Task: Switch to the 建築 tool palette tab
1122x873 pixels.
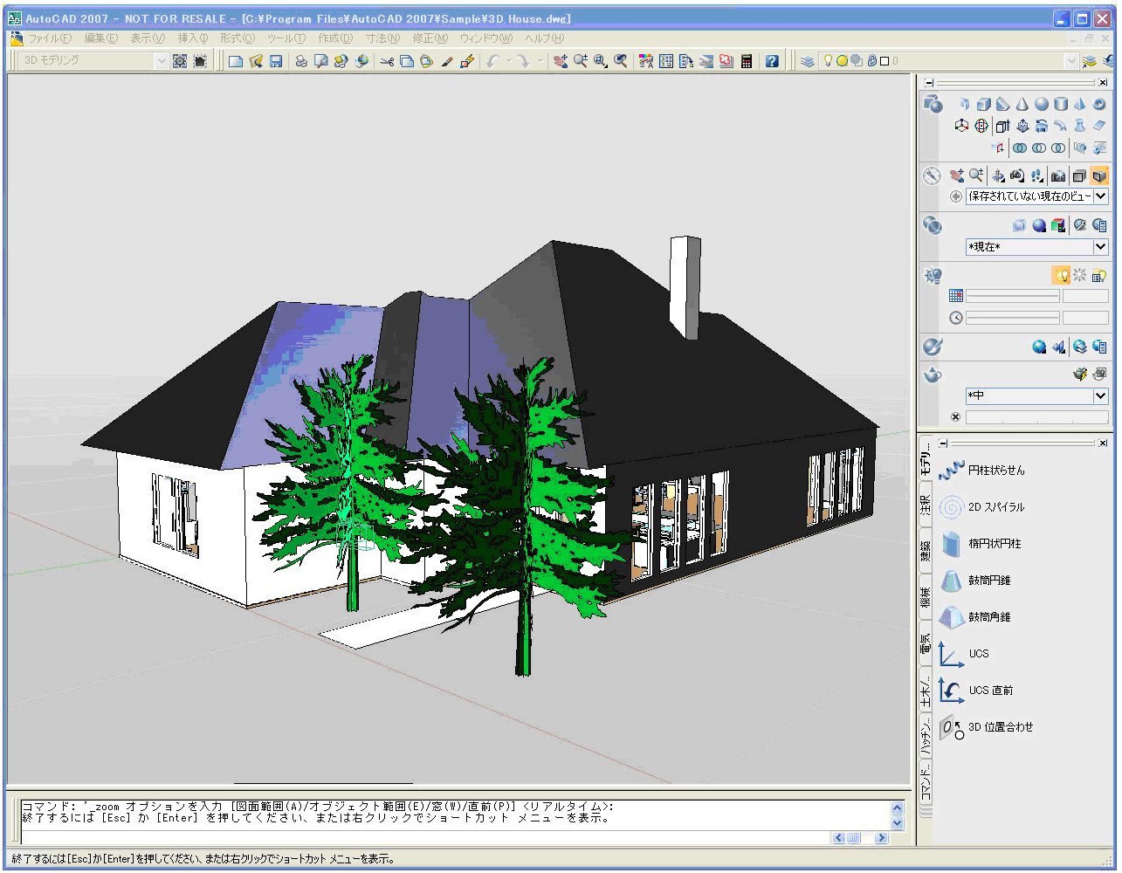Action: (x=925, y=551)
